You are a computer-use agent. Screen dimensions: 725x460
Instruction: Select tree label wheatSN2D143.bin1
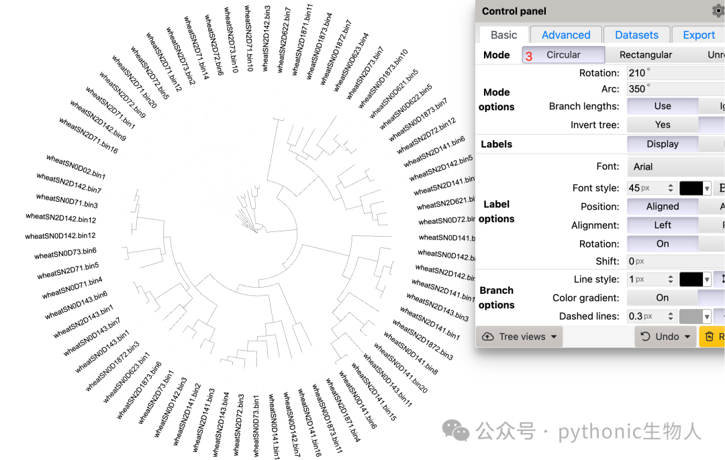coord(83,321)
